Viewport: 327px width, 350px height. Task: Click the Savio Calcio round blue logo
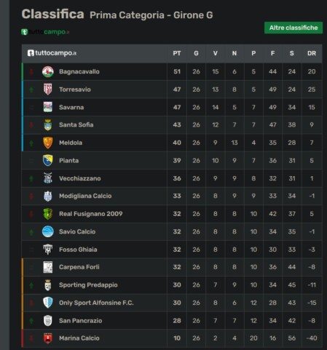tap(48, 231)
